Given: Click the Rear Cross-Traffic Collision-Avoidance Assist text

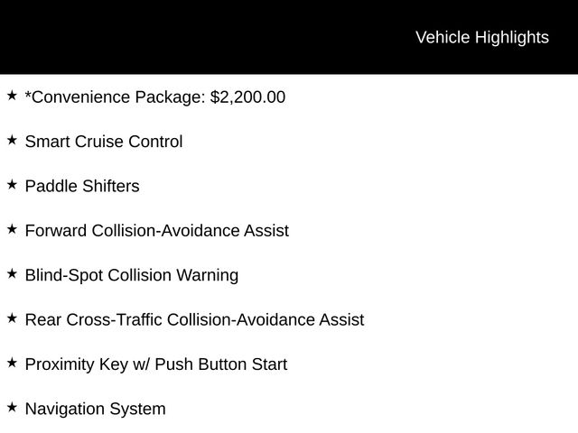Looking at the screenshot, I should tap(194, 320).
